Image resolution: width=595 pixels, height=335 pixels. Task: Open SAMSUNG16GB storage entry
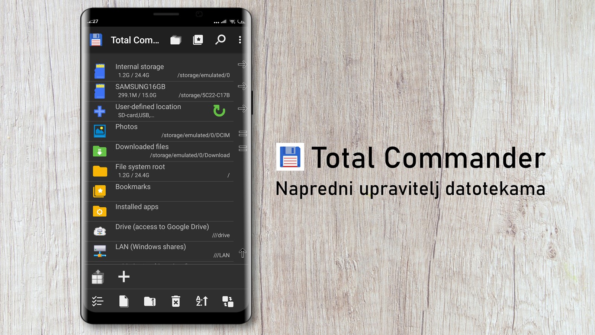pyautogui.click(x=160, y=91)
